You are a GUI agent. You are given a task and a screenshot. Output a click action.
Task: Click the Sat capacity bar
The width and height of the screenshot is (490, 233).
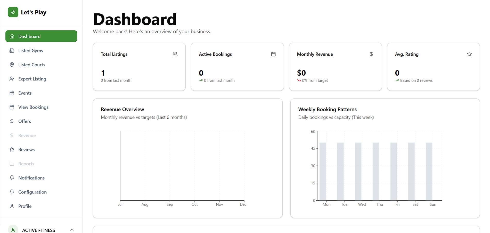[x=411, y=172]
